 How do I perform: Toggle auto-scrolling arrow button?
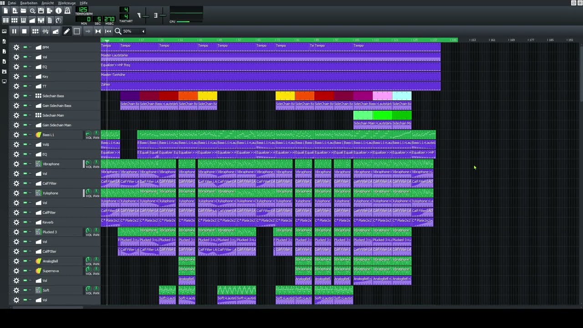tap(88, 31)
